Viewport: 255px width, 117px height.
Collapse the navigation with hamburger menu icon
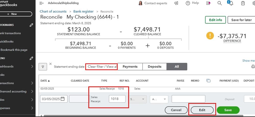pyautogui.click(x=41, y=3)
